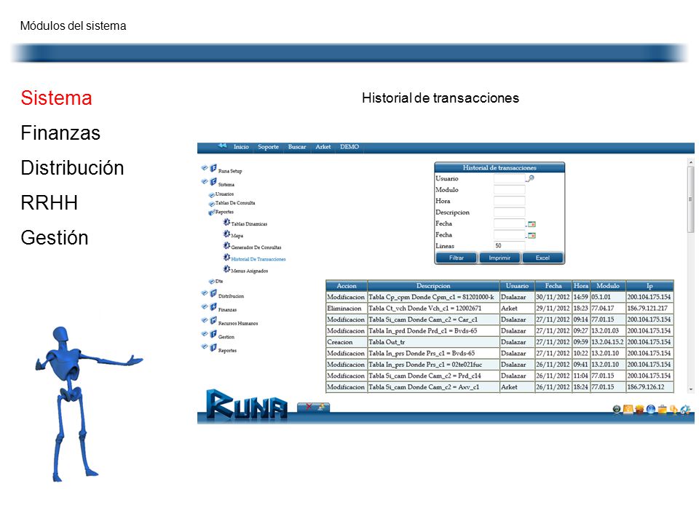
Task: Click gear icon beside Historial De Transacciones
Action: [226, 257]
